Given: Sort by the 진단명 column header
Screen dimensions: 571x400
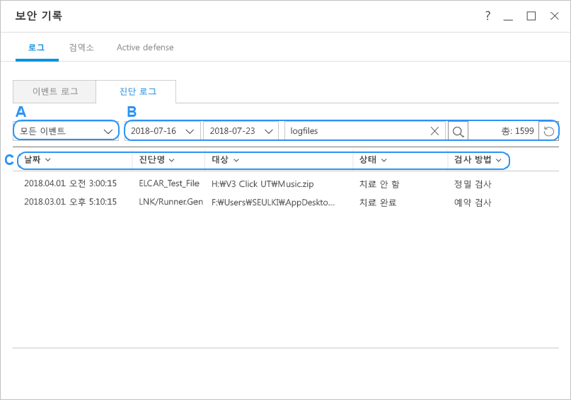Looking at the screenshot, I should pyautogui.click(x=156, y=160).
